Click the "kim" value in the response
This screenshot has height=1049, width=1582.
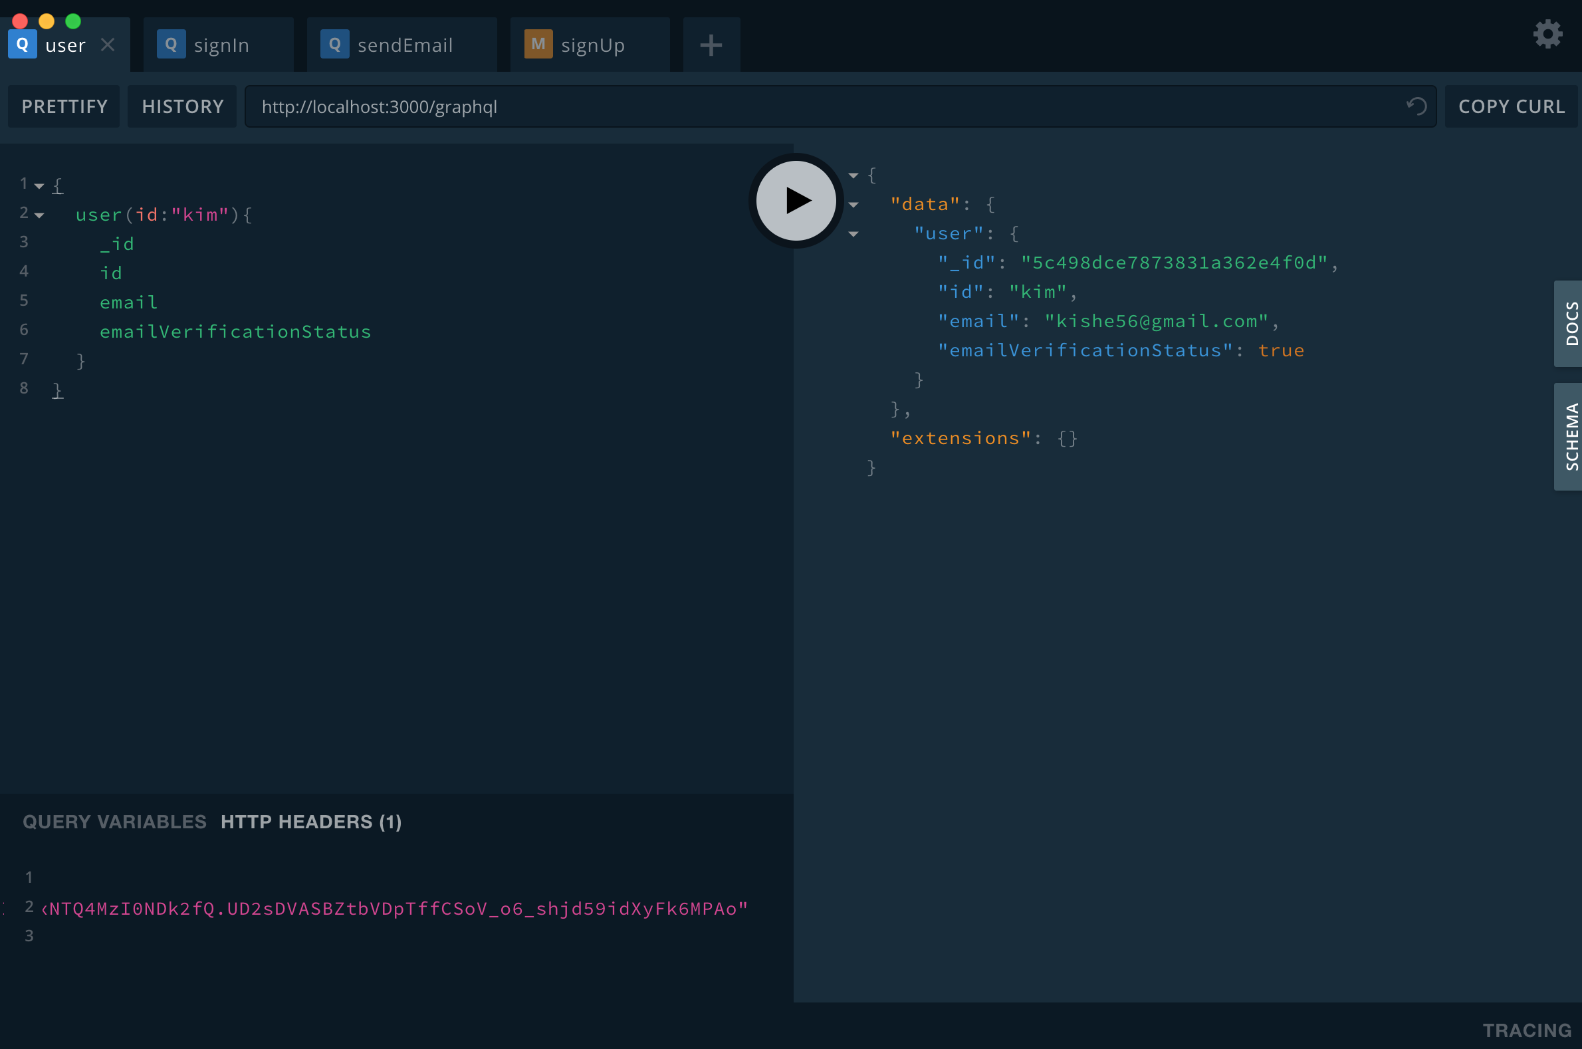pyautogui.click(x=1038, y=292)
